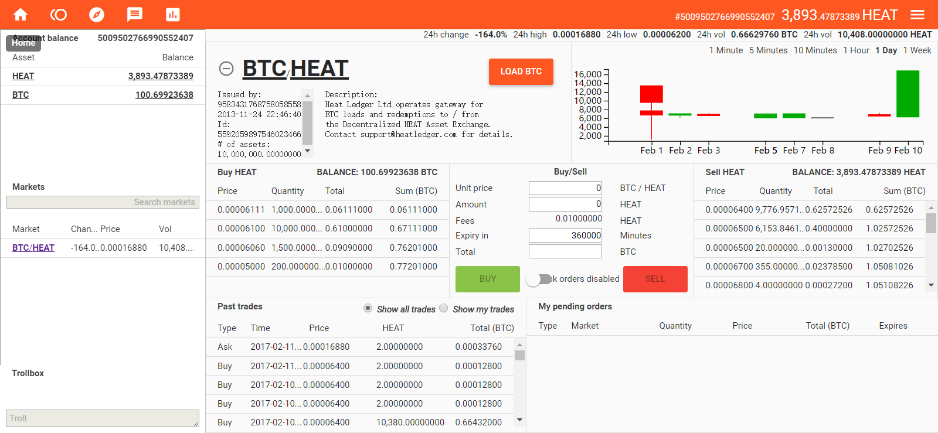Select Show my trades radio button

pyautogui.click(x=444, y=308)
